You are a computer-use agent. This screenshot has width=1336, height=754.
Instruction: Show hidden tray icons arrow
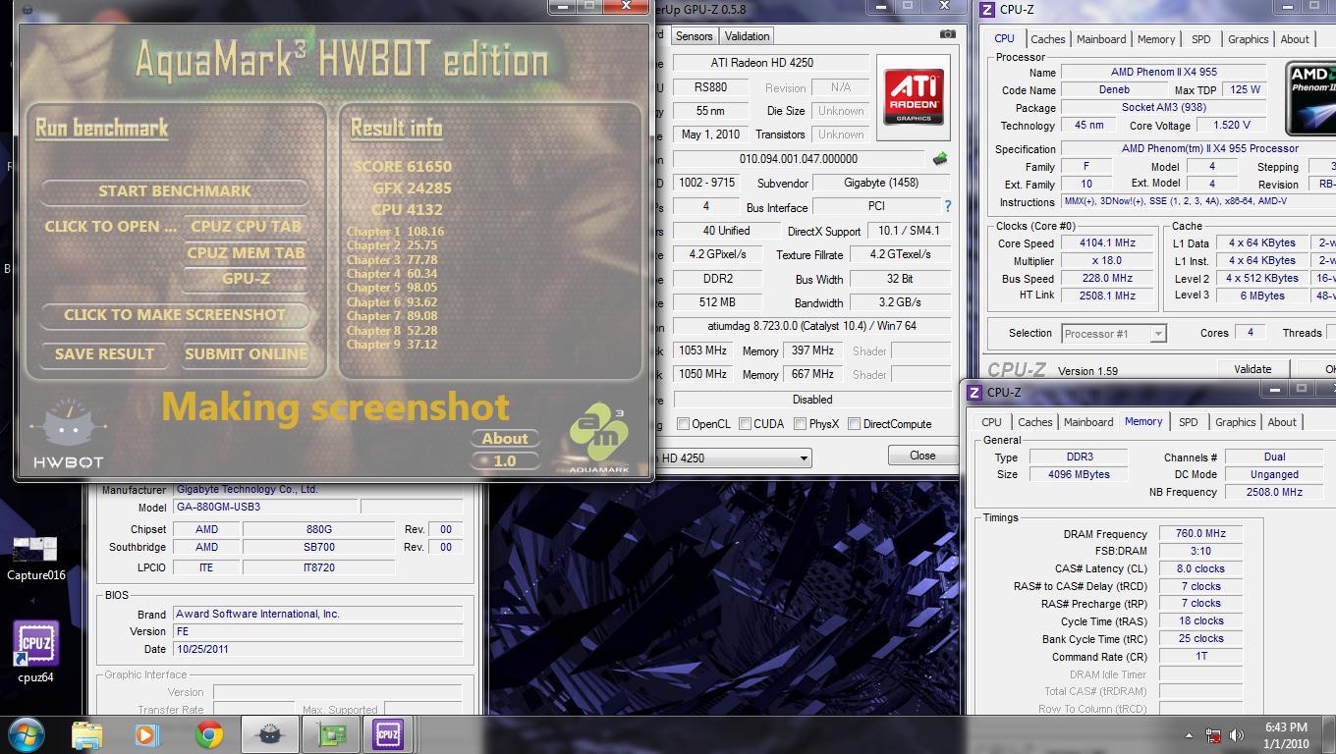(x=1189, y=735)
